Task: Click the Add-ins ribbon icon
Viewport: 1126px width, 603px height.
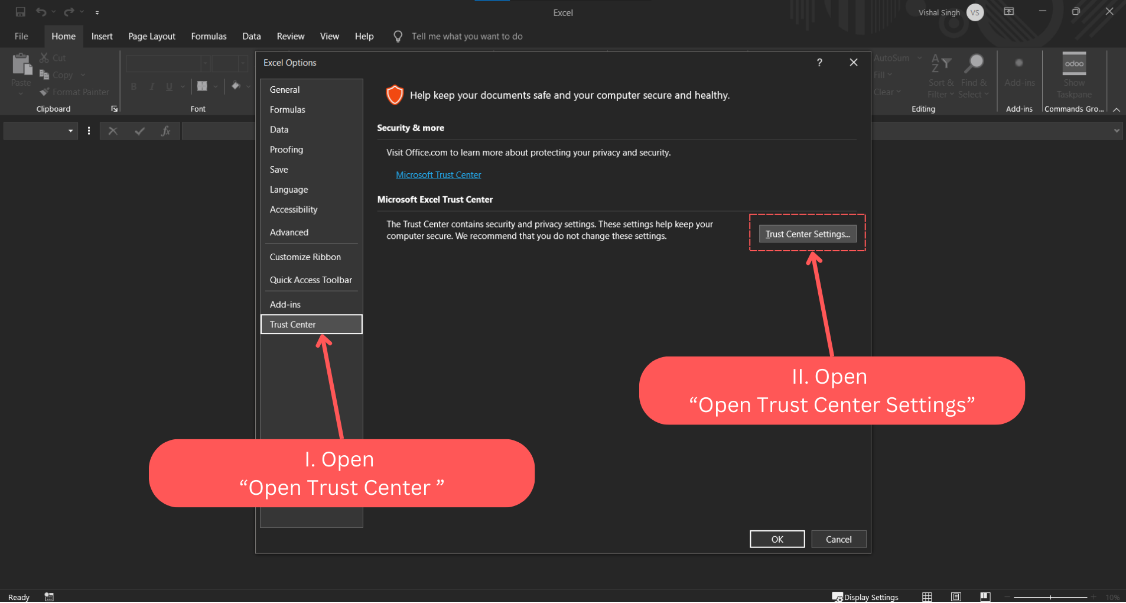Action: [1019, 63]
